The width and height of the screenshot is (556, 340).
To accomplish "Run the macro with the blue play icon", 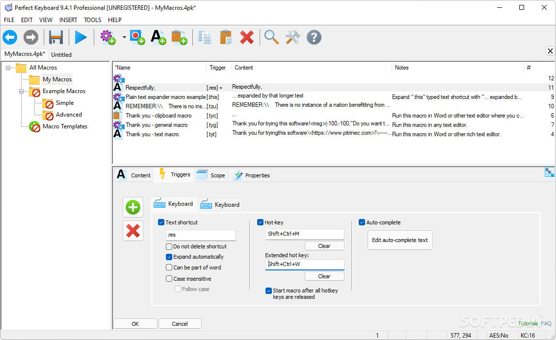I will point(81,37).
